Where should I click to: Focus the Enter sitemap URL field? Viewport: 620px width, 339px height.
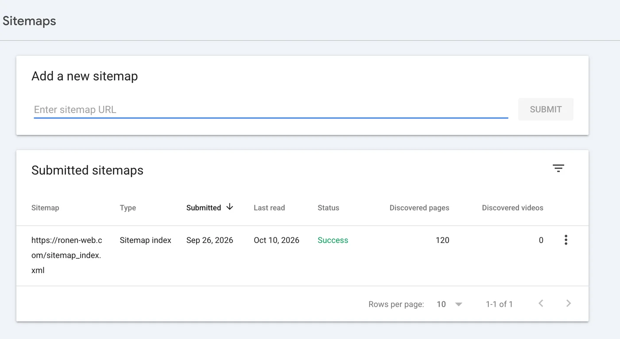(x=271, y=109)
